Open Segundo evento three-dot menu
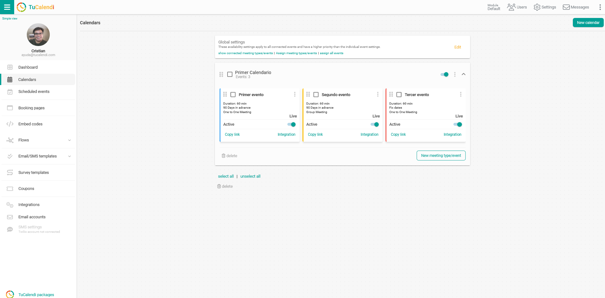 coord(378,95)
